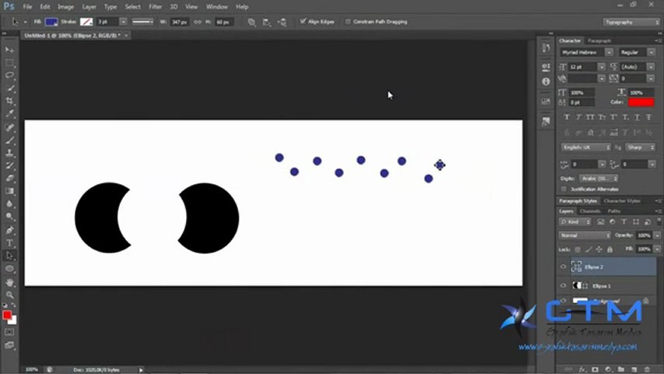The image size is (664, 374).
Task: Click link width and height icon
Action: 198,22
